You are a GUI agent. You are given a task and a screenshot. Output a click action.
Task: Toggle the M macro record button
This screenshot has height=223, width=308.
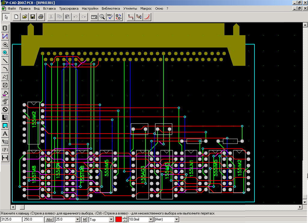click(84, 220)
